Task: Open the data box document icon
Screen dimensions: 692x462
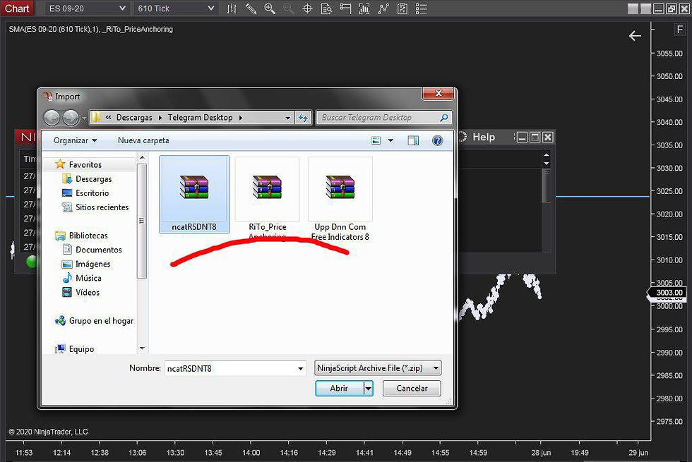Action: point(326,8)
